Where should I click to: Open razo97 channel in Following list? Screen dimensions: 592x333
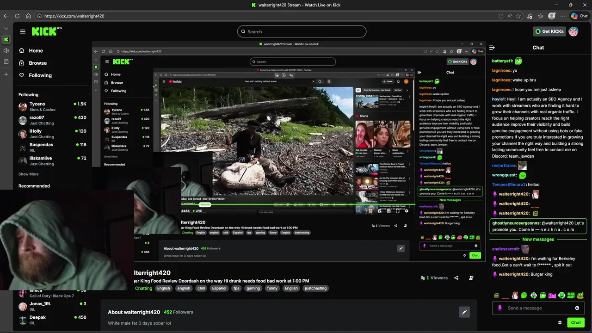tap(52, 120)
